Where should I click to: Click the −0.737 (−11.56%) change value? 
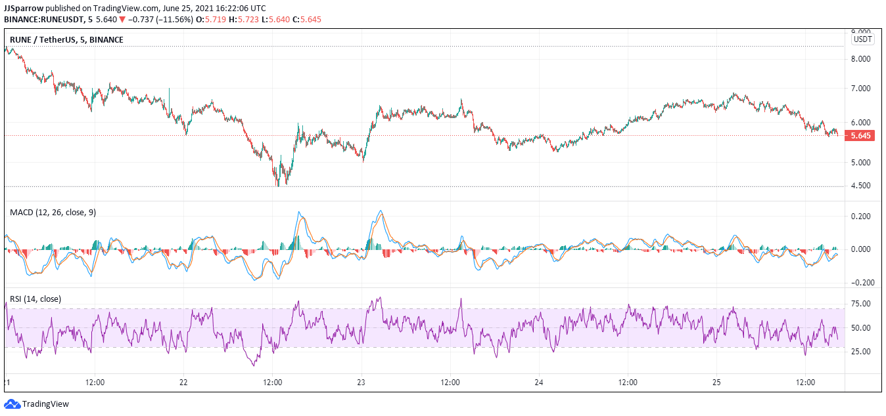click(x=162, y=18)
